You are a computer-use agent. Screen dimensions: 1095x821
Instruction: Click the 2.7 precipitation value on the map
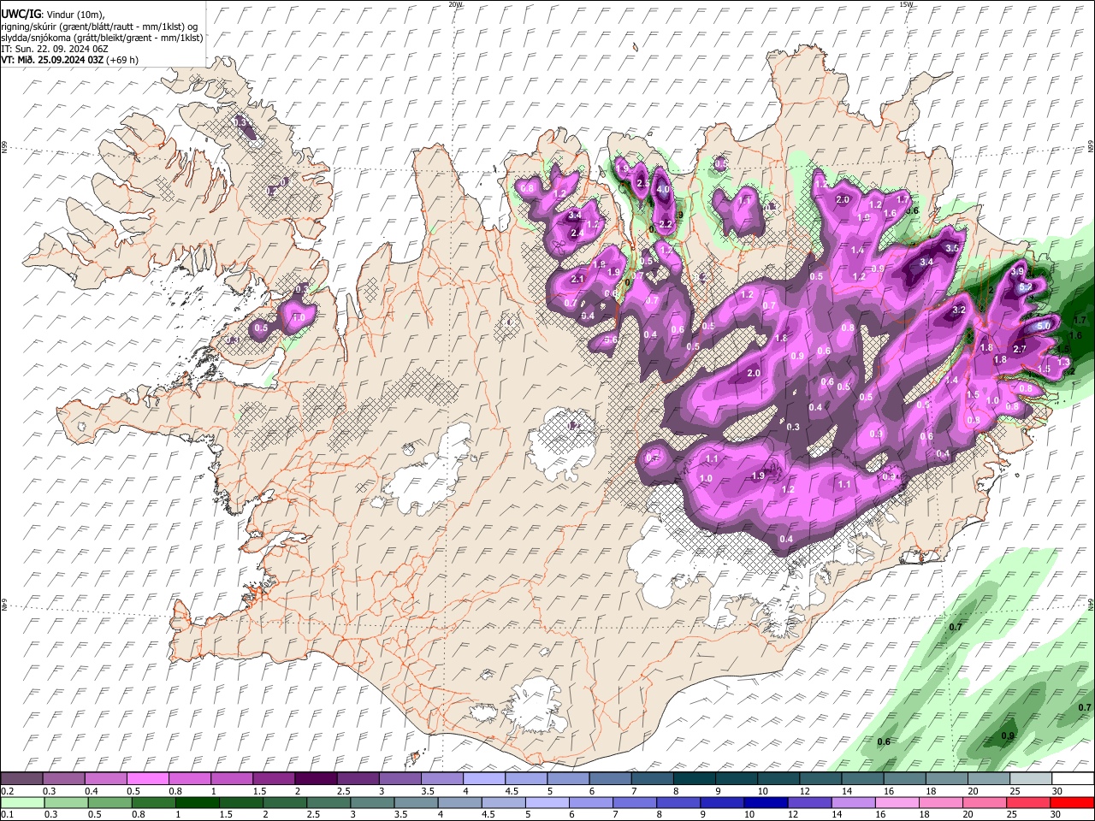pyautogui.click(x=1020, y=349)
